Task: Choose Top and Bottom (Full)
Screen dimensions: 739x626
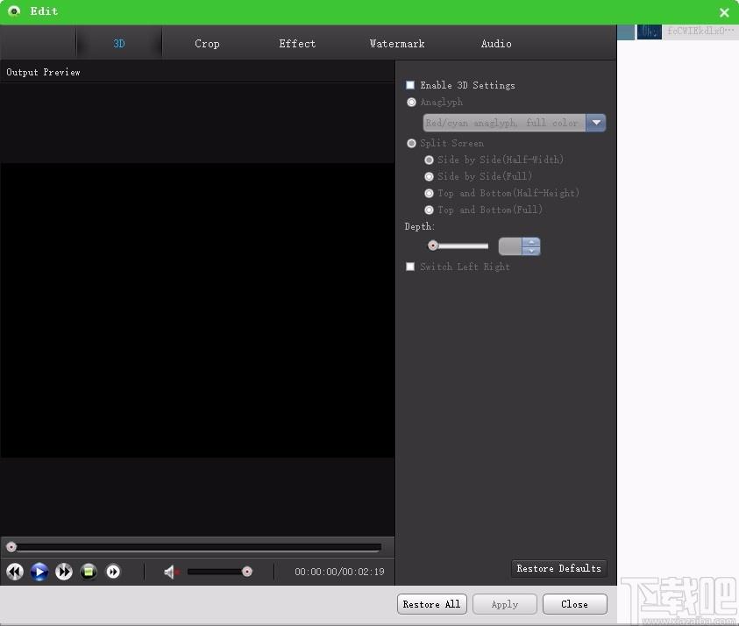Action: pyautogui.click(x=429, y=210)
